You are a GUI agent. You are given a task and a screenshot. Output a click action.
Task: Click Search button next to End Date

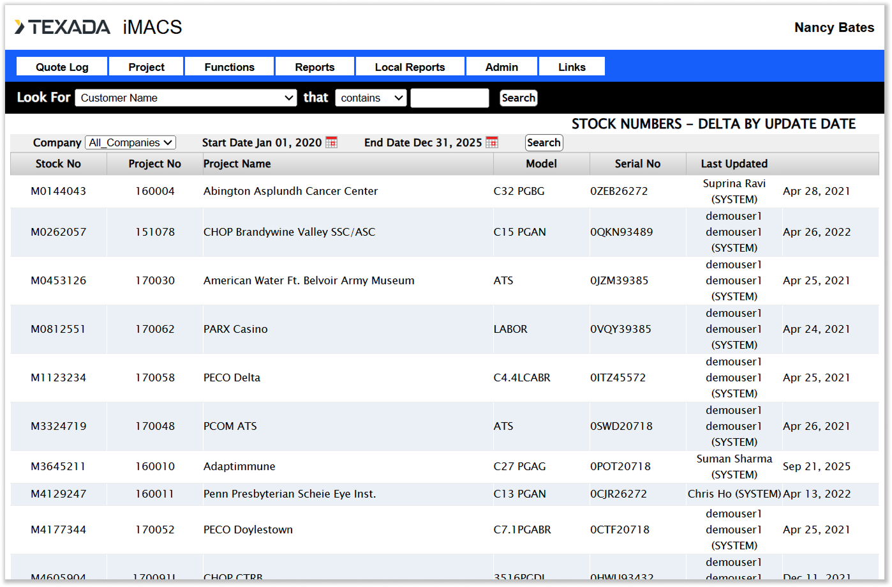click(544, 143)
